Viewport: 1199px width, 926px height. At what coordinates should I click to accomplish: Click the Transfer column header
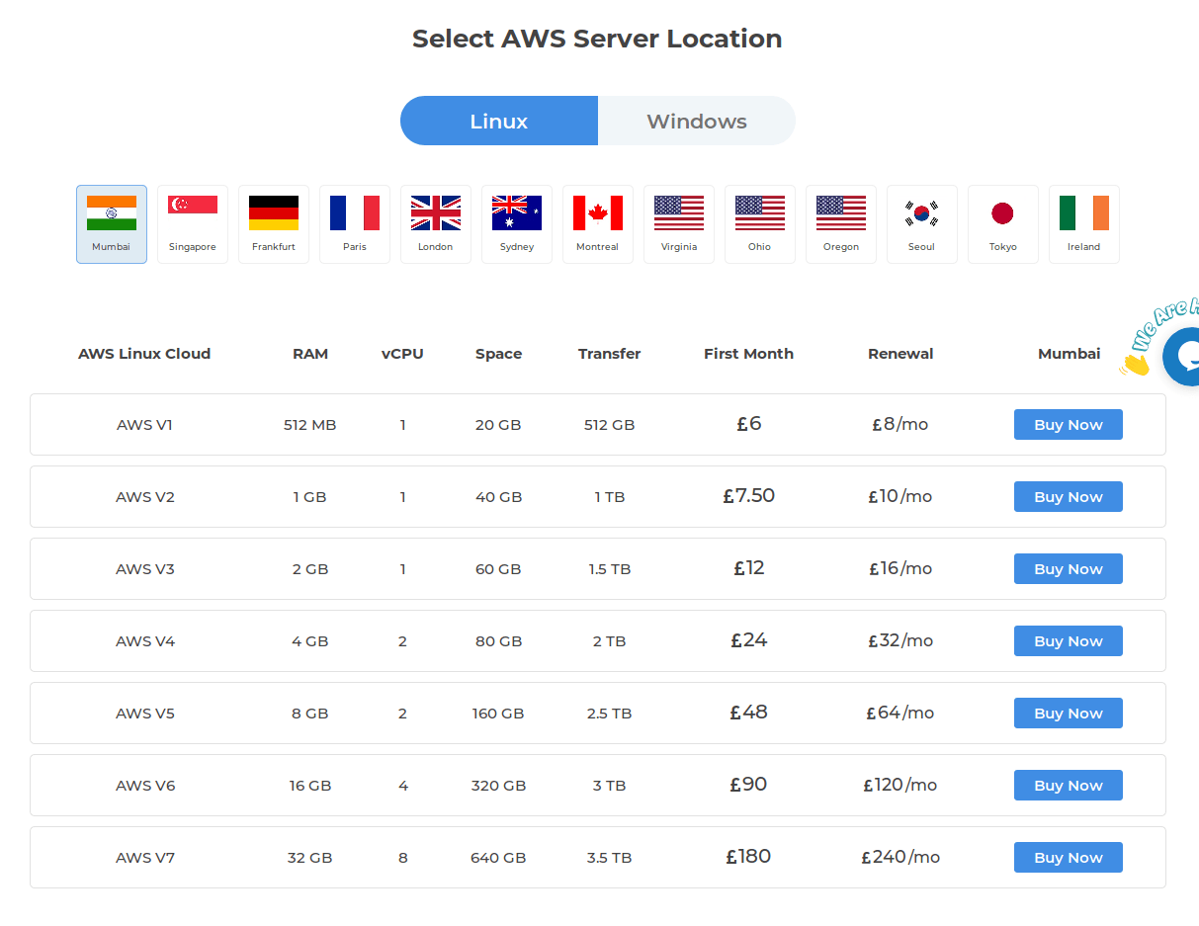point(610,354)
